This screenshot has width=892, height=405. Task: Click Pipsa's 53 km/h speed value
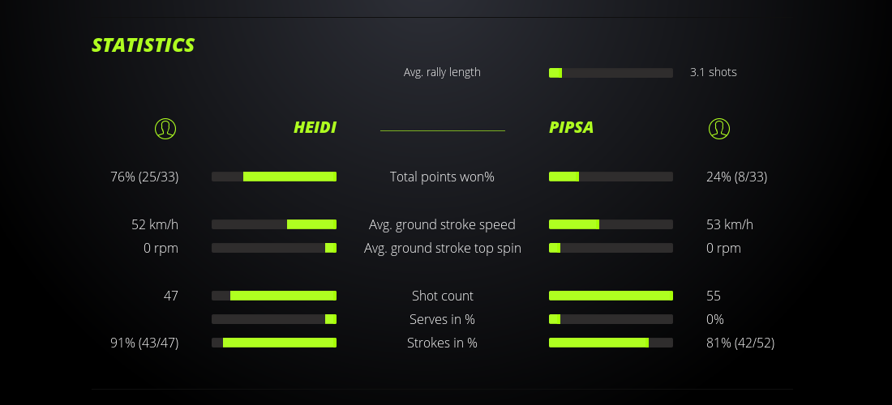coord(723,224)
